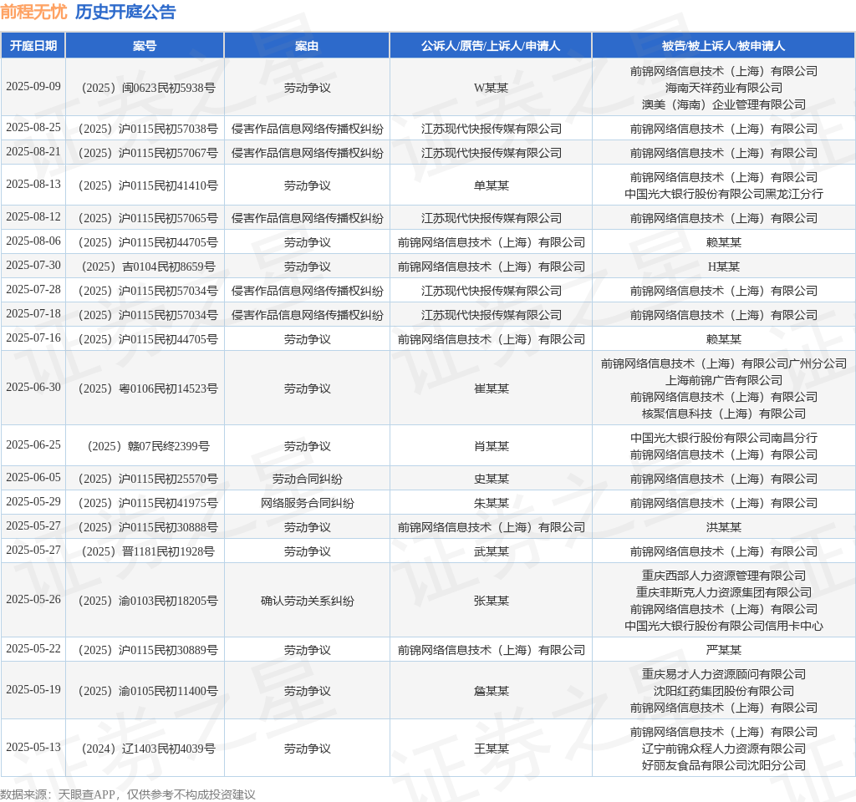Click plaintiff 王某某
Image resolution: width=856 pixels, height=802 pixels.
point(491,749)
